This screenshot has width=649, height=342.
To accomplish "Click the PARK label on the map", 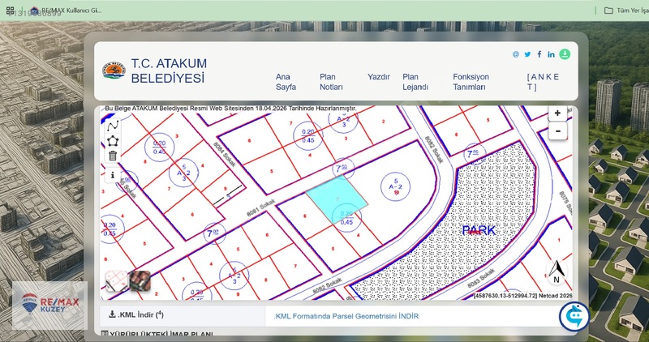I will tap(479, 230).
